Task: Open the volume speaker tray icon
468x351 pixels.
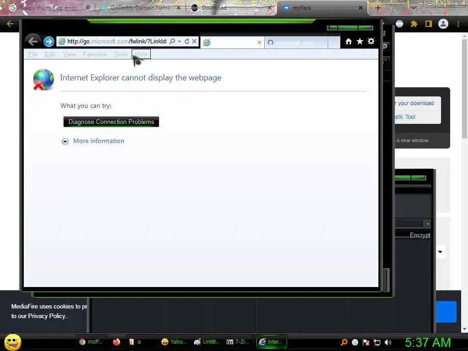Action: [388, 342]
